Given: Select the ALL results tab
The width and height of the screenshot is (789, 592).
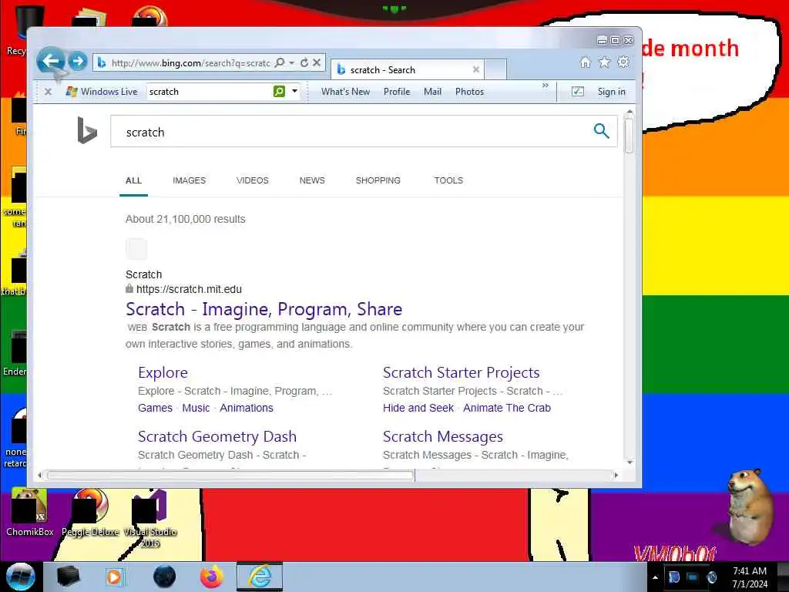Looking at the screenshot, I should point(133,180).
